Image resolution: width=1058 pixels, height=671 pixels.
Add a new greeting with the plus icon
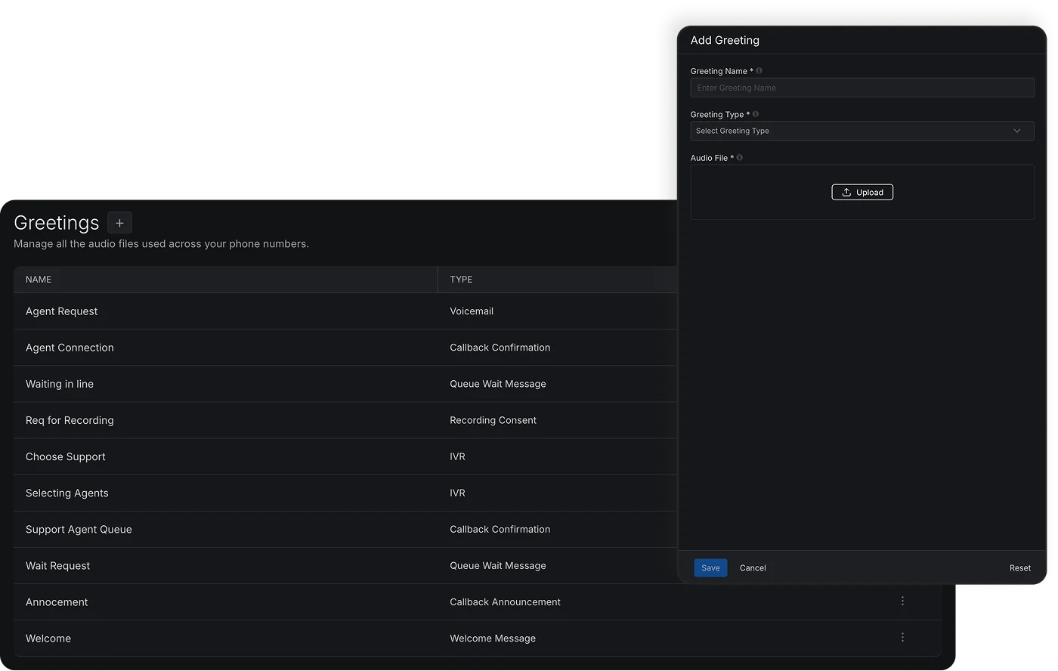[x=119, y=223]
